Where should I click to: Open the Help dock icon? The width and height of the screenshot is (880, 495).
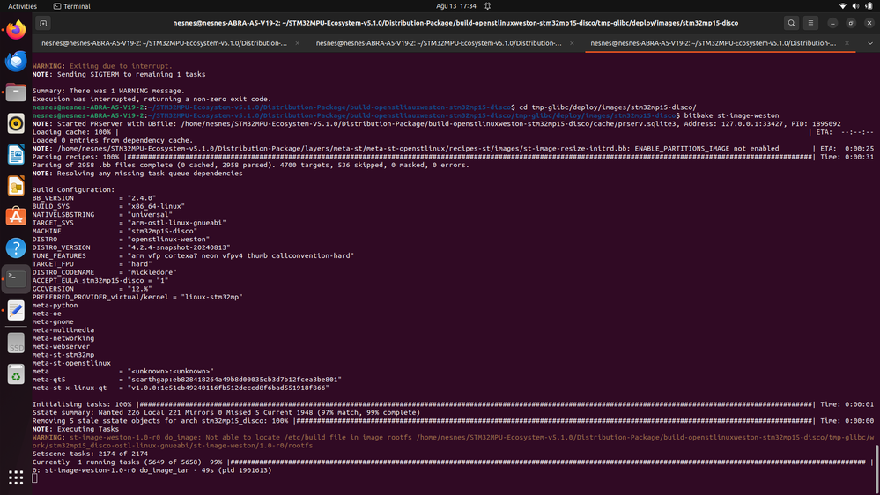pos(16,247)
